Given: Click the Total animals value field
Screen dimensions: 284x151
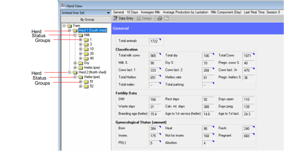Looking at the screenshot, I should pyautogui.click(x=155, y=41).
